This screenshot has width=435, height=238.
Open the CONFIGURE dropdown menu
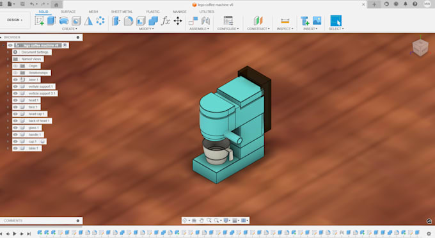pyautogui.click(x=228, y=29)
